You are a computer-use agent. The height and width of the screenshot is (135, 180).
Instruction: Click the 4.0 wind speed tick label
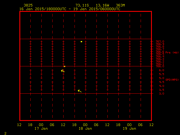pos(161,86)
